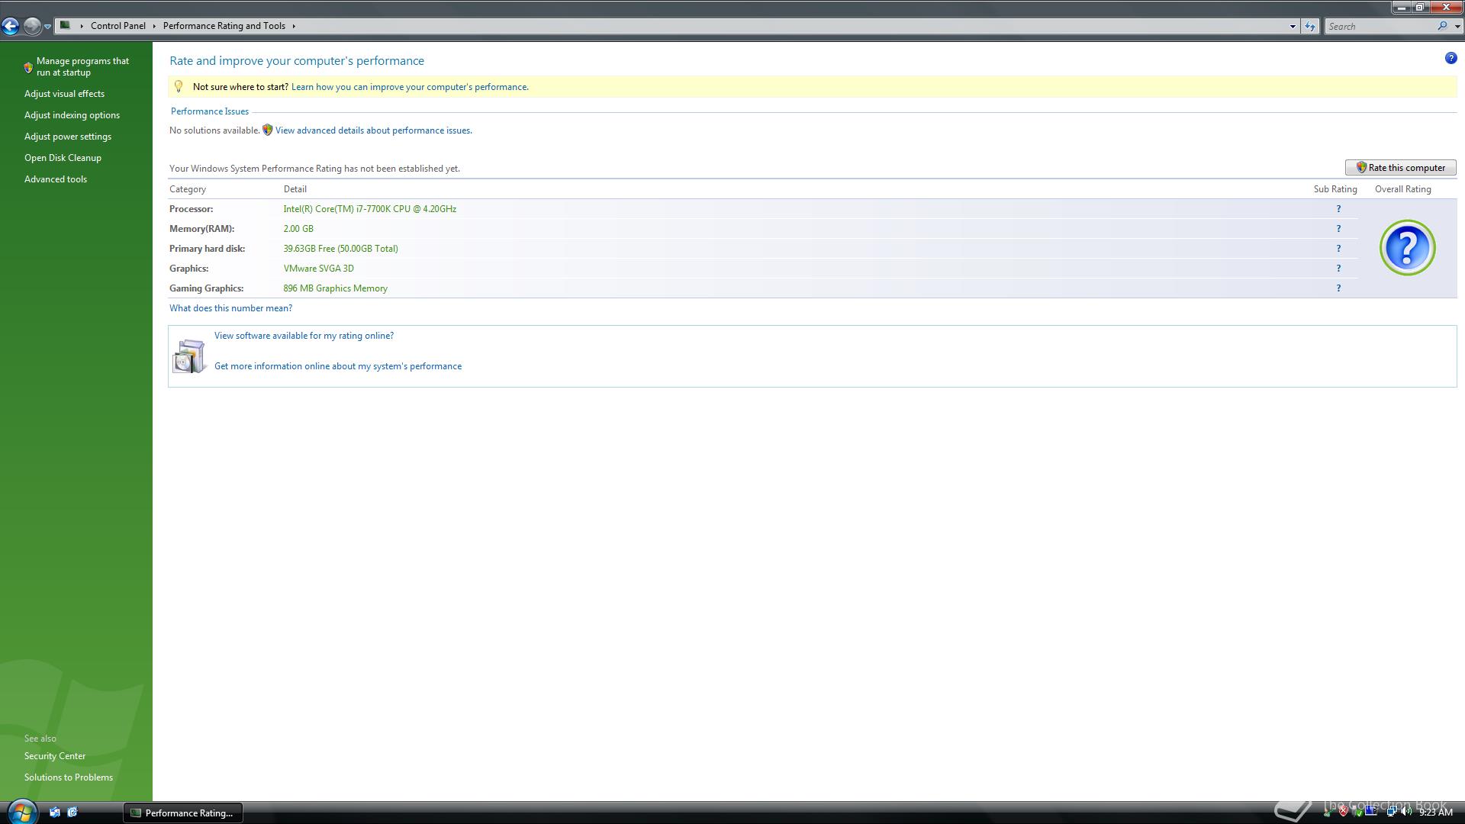Click the volume speaker tray icon
The height and width of the screenshot is (824, 1465).
[1406, 811]
